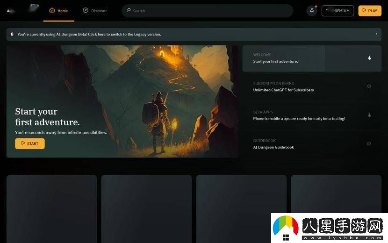
Task: Click the Guidebook info icon
Action: pyautogui.click(x=369, y=143)
